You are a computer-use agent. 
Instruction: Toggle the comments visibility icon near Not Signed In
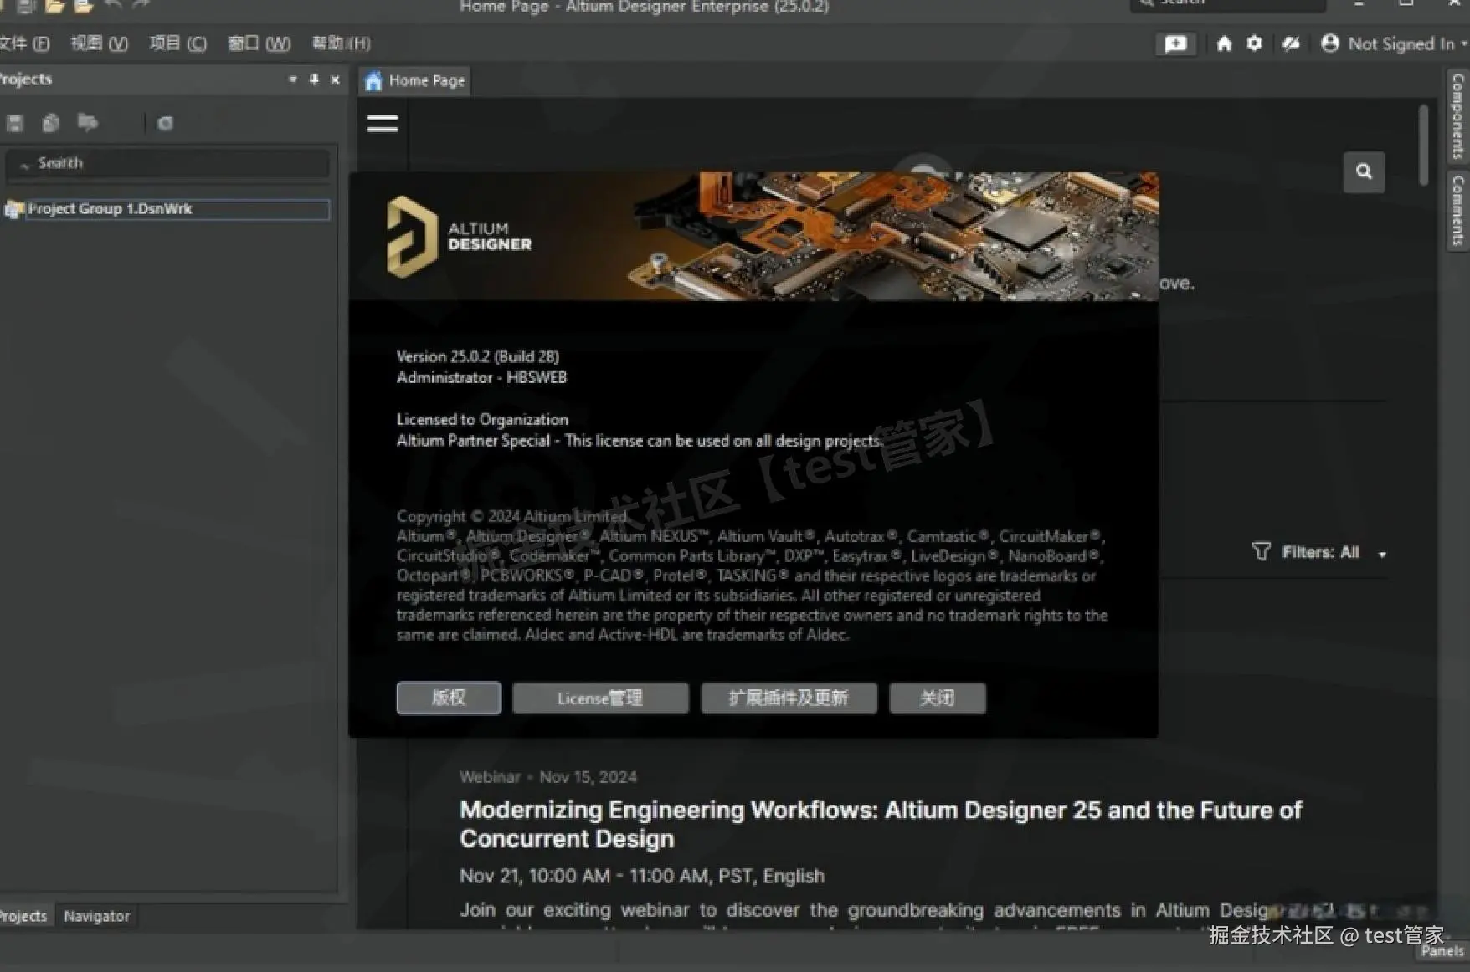1290,43
